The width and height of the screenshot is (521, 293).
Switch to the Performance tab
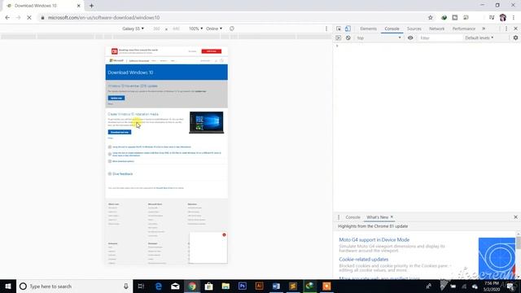pyautogui.click(x=463, y=28)
